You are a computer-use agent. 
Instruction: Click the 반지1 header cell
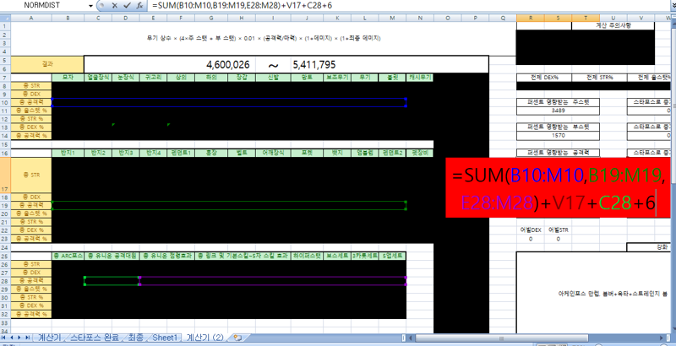pyautogui.click(x=68, y=154)
